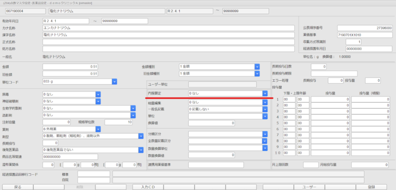Click the 漢字名称 field
Image resolution: width=396 pixels, height=190 pixels.
coord(169,35)
